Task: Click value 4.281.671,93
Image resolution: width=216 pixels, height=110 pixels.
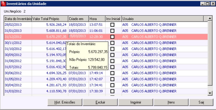Action: click(x=56, y=85)
